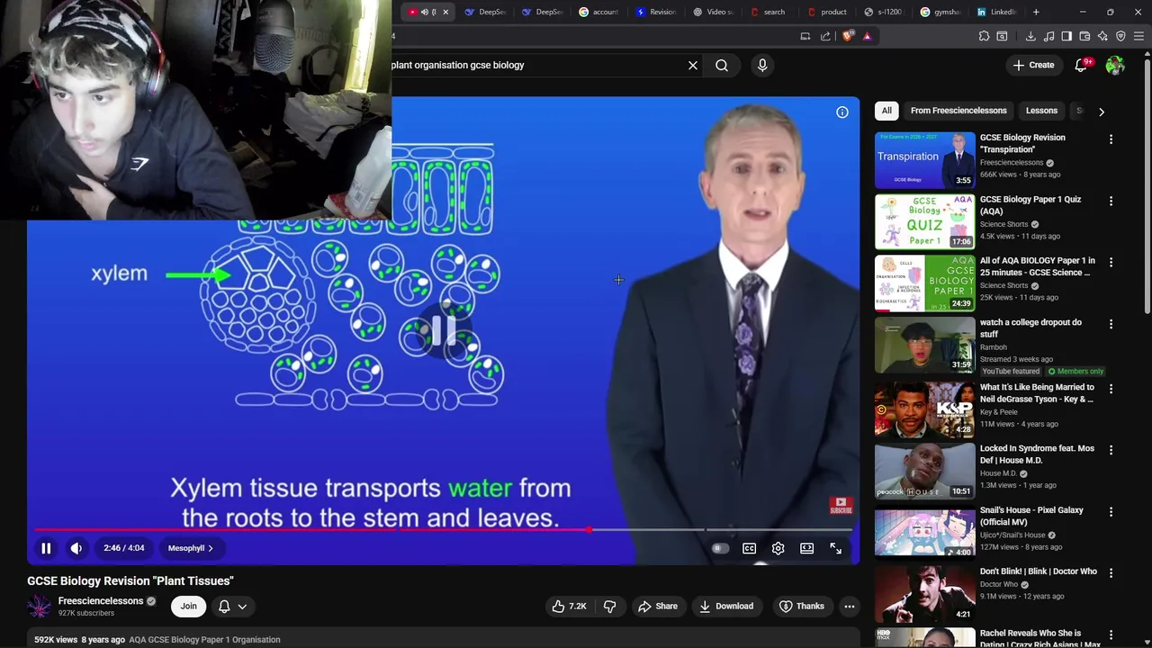This screenshot has width=1152, height=648.
Task: Click the video progress bar scrubber
Action: tap(589, 530)
